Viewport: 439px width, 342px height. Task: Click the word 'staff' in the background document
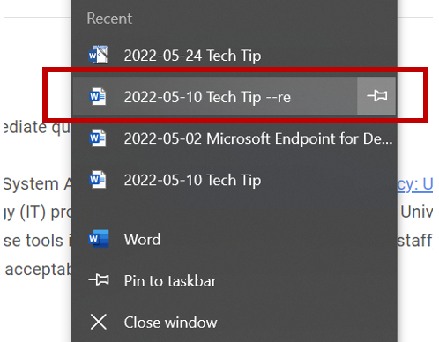coord(414,240)
